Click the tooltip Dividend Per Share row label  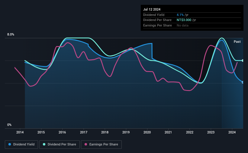(x=157, y=20)
